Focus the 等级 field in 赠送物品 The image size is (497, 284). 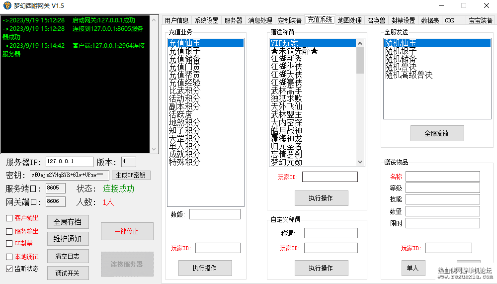(x=443, y=188)
